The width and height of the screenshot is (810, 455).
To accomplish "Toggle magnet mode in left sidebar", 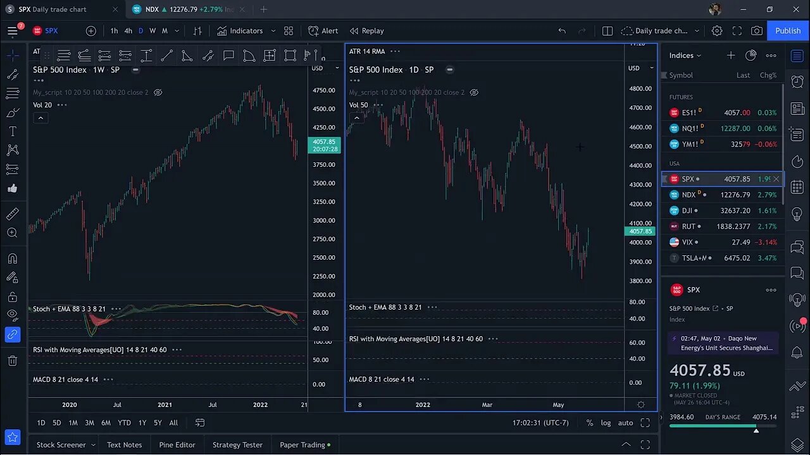I will click(12, 258).
